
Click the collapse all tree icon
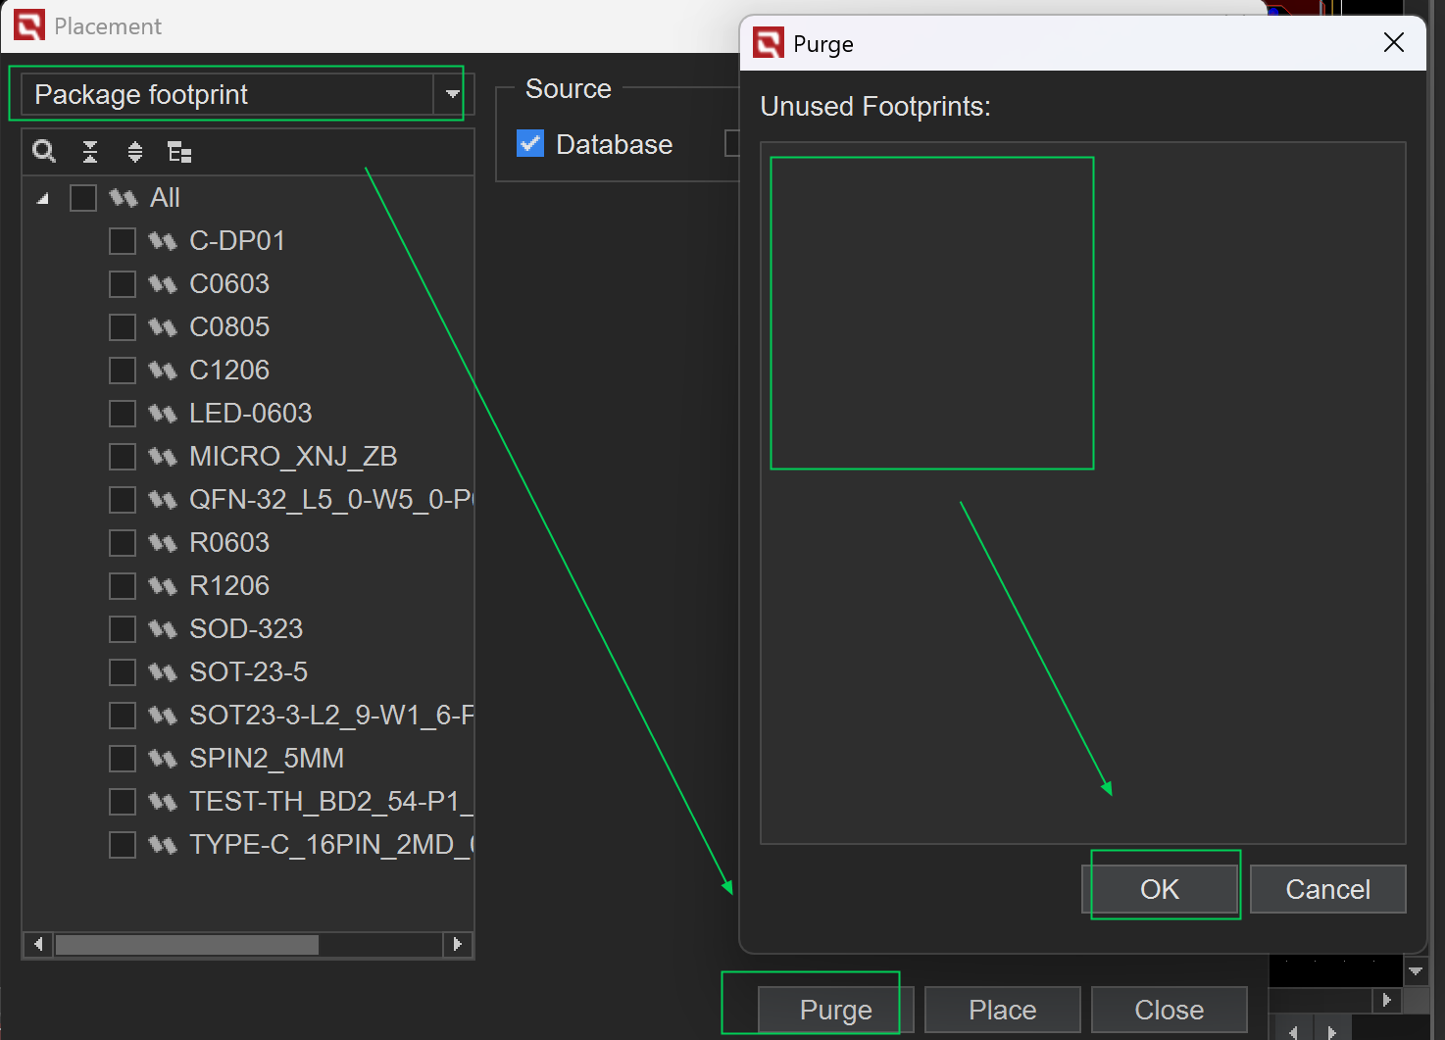coord(90,151)
